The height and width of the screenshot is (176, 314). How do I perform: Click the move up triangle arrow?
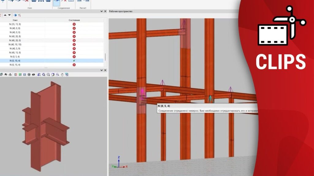5,15
